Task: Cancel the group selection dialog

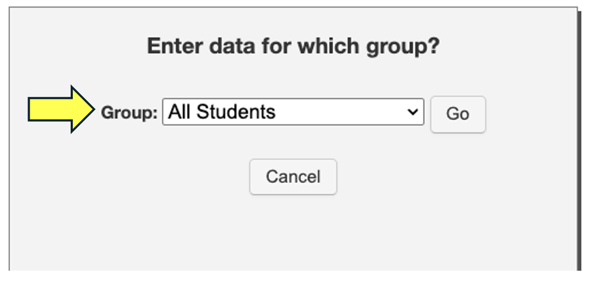Action: 293,177
